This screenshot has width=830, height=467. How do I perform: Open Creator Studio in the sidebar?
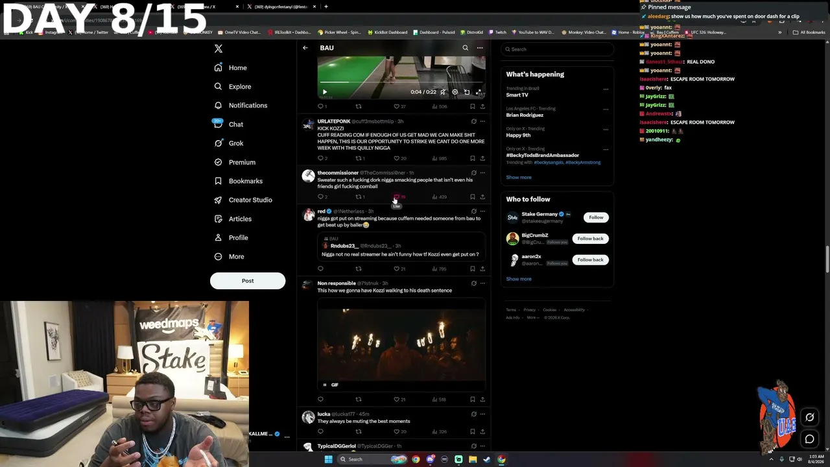point(243,200)
